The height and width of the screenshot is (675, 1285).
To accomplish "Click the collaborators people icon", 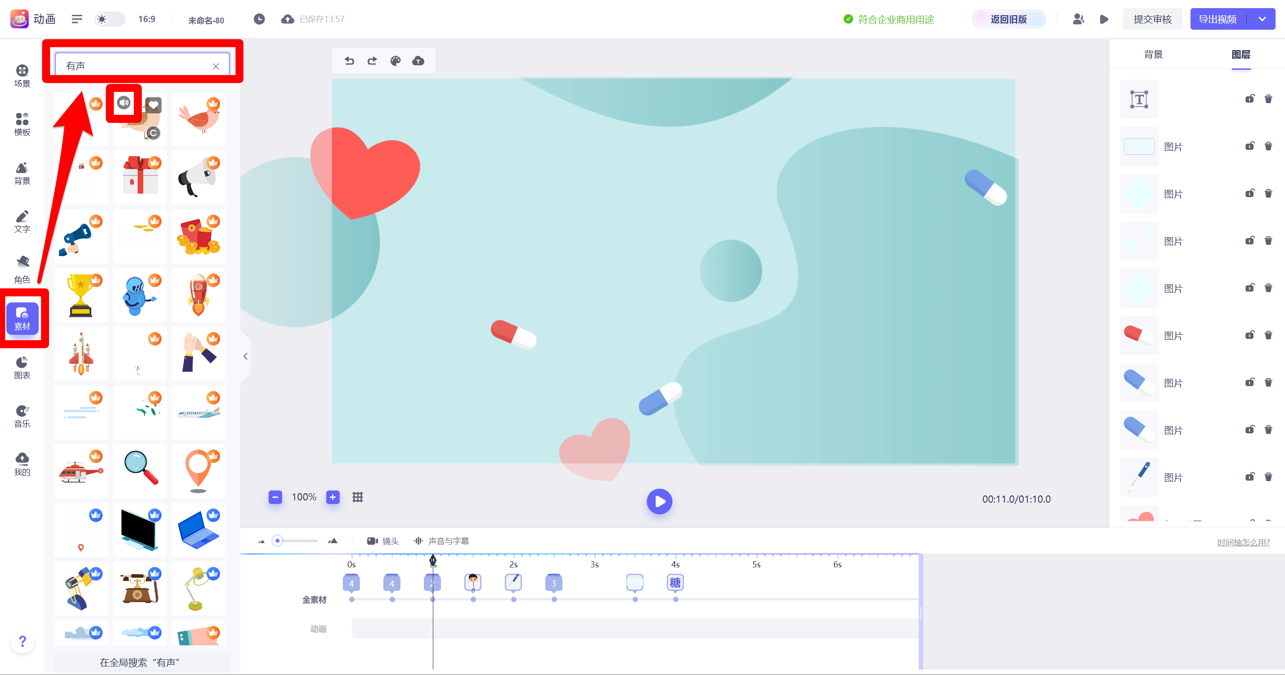I will pyautogui.click(x=1078, y=19).
